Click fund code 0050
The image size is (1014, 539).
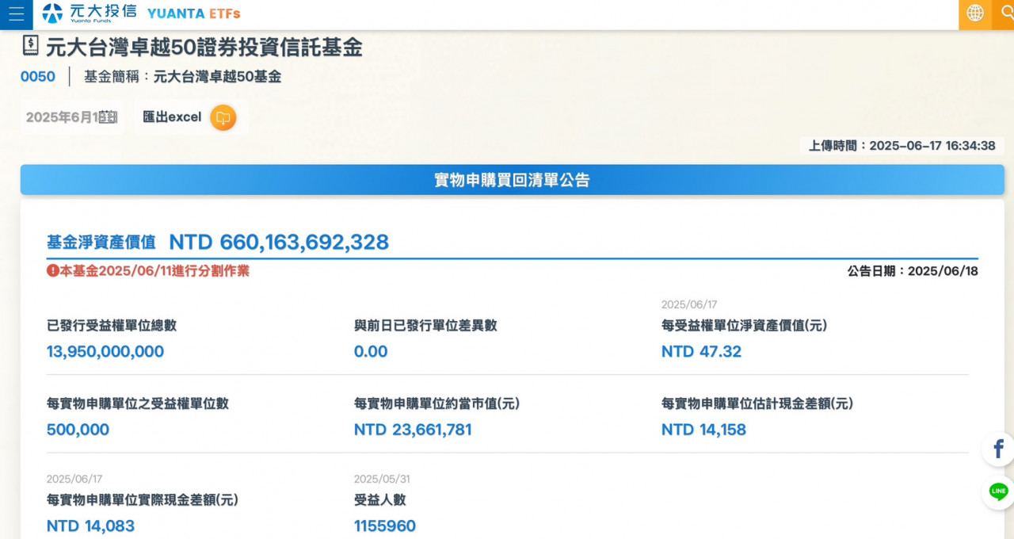coord(38,77)
